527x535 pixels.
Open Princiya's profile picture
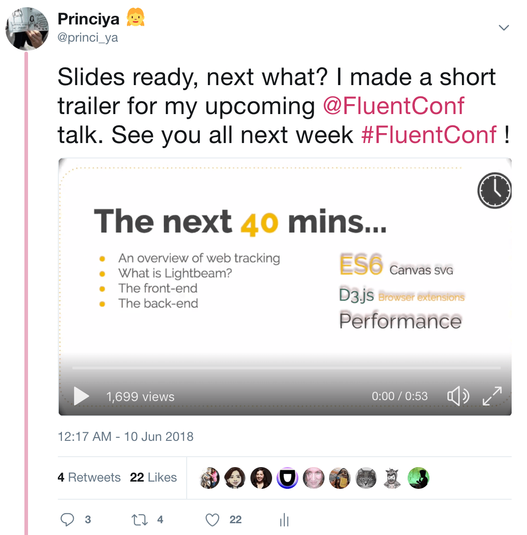point(27,29)
